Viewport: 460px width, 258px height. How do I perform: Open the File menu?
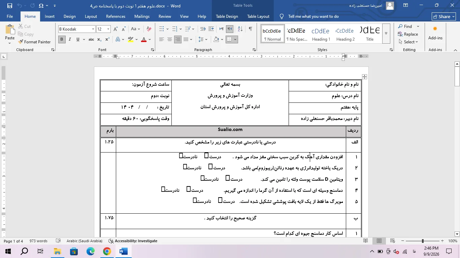[x=10, y=16]
